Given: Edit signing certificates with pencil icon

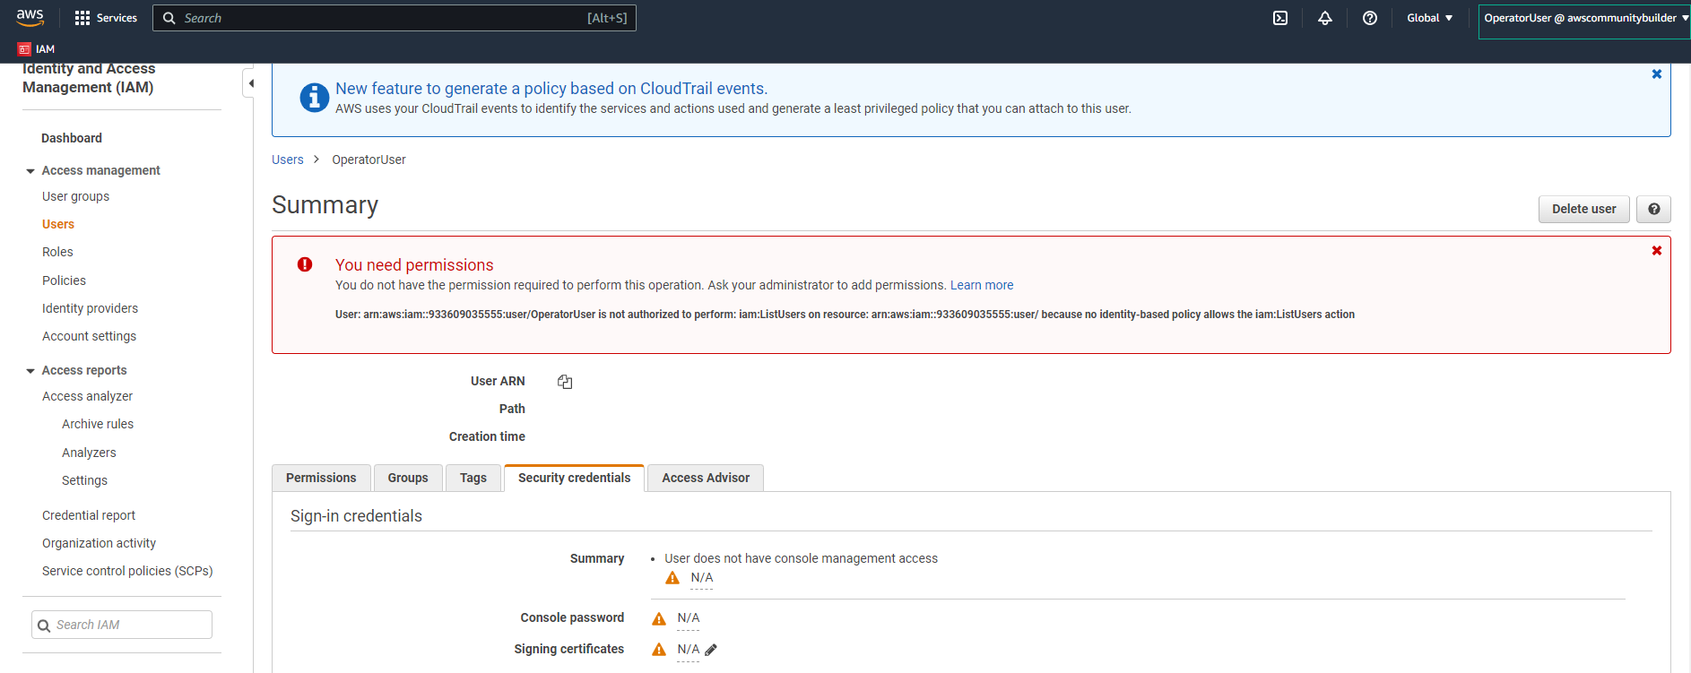Looking at the screenshot, I should 711,650.
